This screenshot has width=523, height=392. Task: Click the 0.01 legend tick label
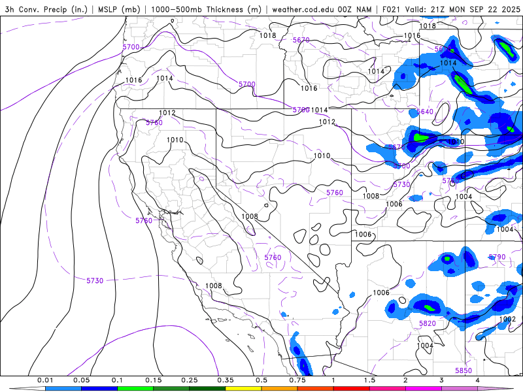click(x=45, y=380)
